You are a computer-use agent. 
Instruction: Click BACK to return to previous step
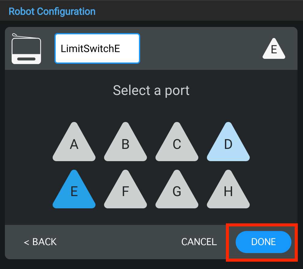(x=40, y=242)
